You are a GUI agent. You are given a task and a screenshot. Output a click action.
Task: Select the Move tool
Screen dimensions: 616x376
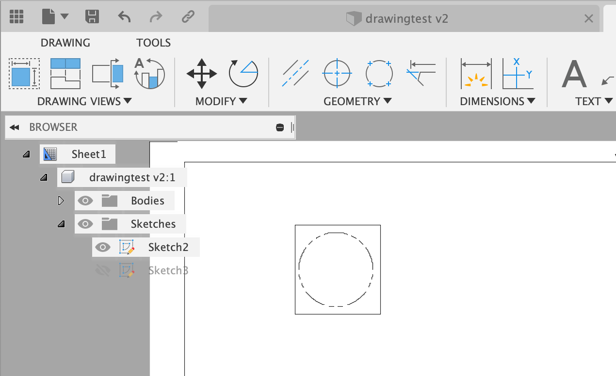pyautogui.click(x=202, y=74)
